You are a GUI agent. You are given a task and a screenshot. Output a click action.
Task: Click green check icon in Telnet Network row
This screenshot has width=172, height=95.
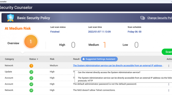31,90
